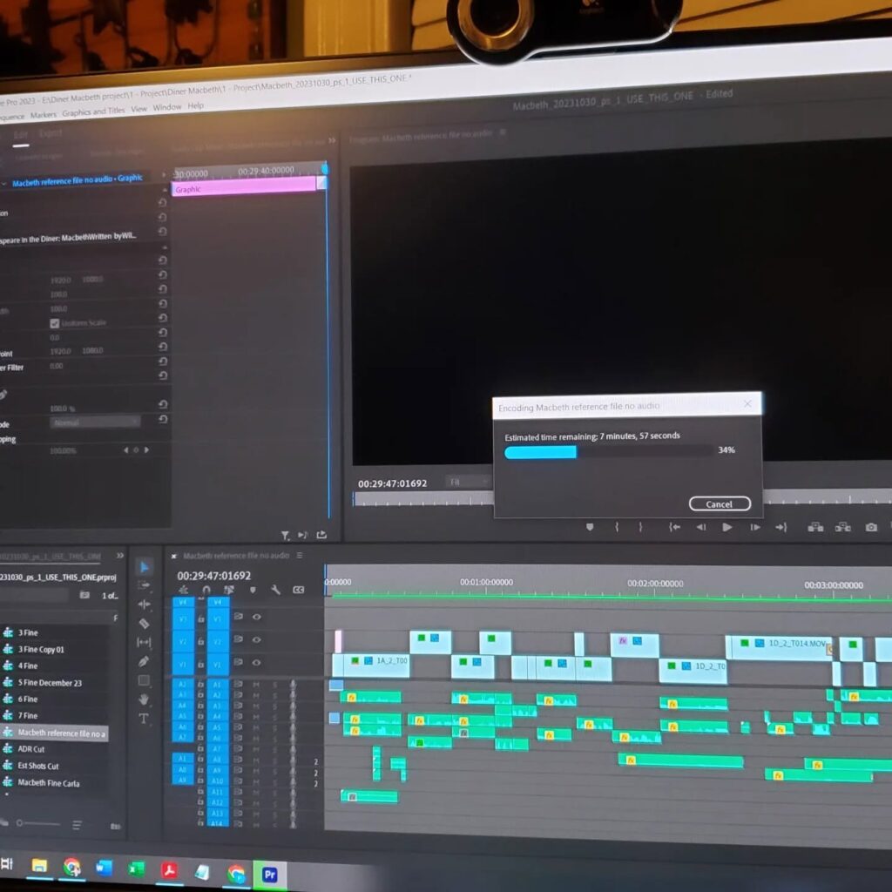Toggle the V1 track lock
The height and width of the screenshot is (892, 892).
pos(201,665)
